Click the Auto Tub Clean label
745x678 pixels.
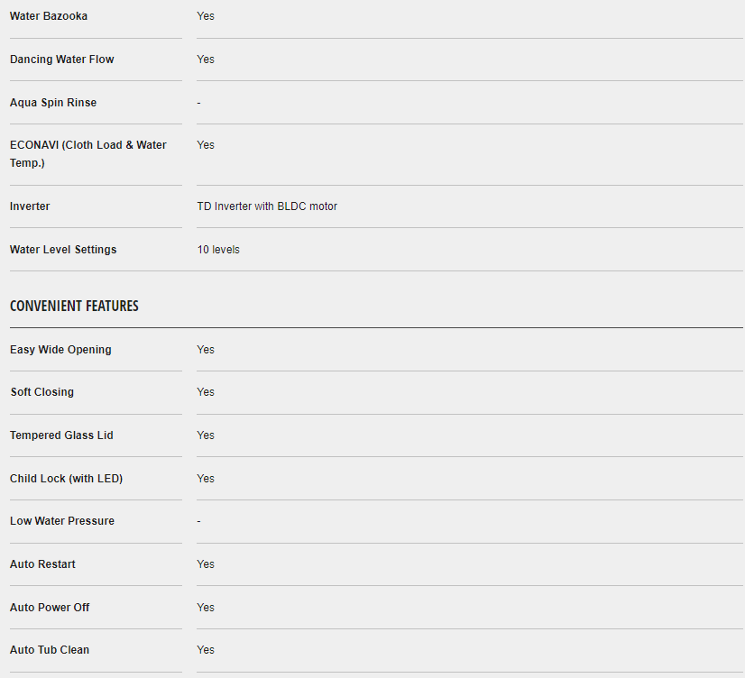(x=50, y=650)
